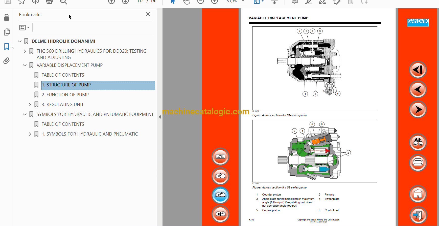Image resolution: width=439 pixels, height=226 pixels.
Task: Select SYMBOLS FOR HYDRAULIC AND PNEUMATIC EQUIPMENT bookmark
Action: tap(95, 114)
